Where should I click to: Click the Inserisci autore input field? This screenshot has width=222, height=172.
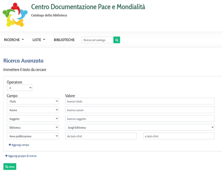click(x=140, y=110)
